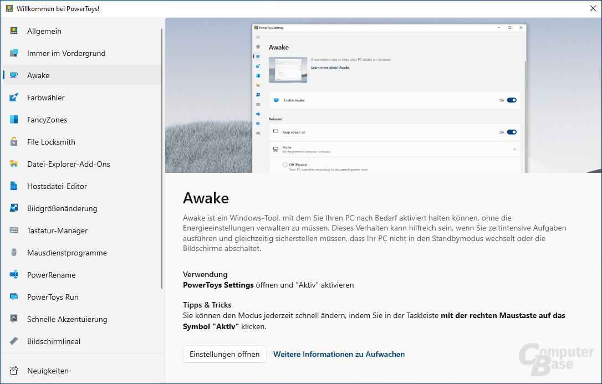Click the PowerToys Run icon

point(14,297)
